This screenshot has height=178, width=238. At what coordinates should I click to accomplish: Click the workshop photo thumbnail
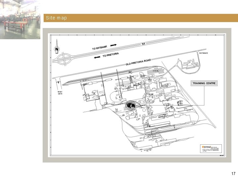pos(20,19)
